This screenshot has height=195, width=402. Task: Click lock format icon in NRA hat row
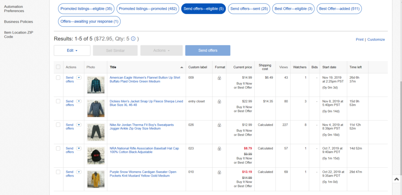pyautogui.click(x=219, y=148)
